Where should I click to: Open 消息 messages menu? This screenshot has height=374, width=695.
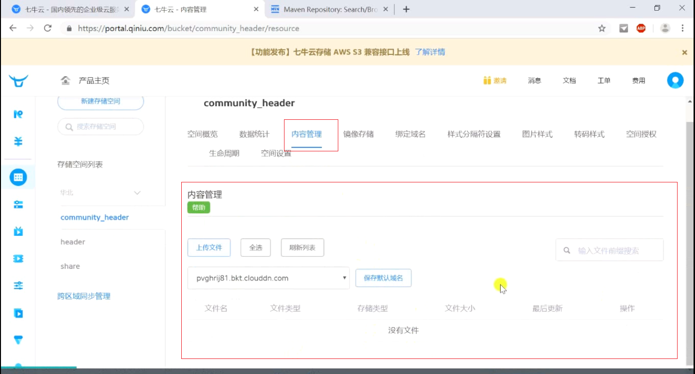point(535,81)
